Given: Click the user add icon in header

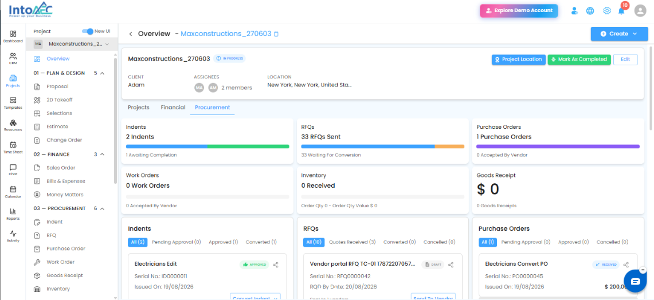Looking at the screenshot, I should [x=574, y=11].
